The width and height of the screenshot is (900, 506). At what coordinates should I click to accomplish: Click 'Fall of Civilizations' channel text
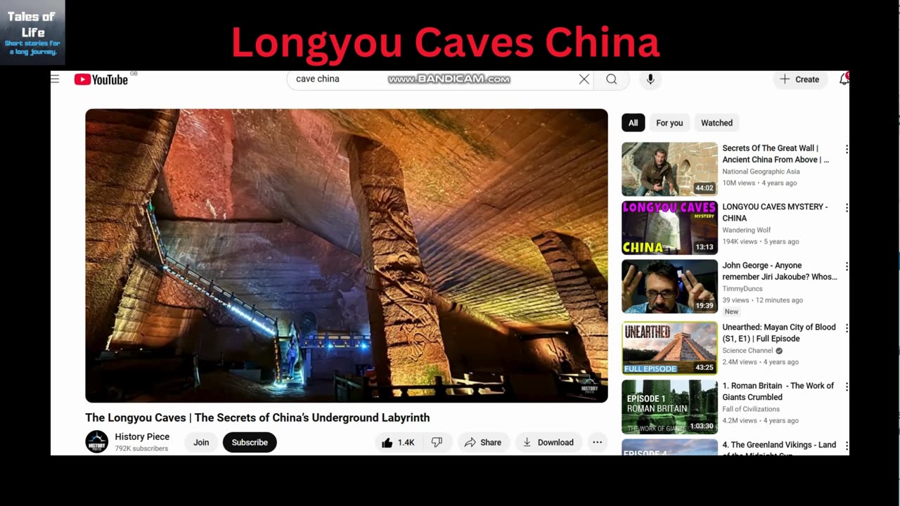[751, 409]
